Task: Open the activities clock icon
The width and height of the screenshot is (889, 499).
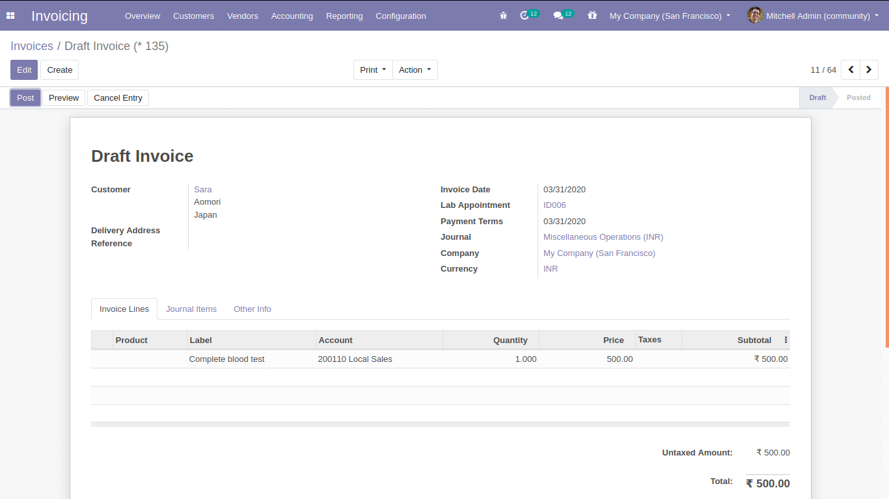Action: click(x=525, y=16)
